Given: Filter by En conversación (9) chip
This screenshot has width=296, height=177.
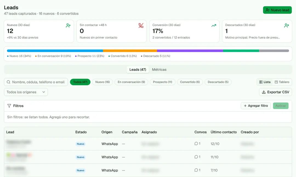Looking at the screenshot, I should (131, 82).
